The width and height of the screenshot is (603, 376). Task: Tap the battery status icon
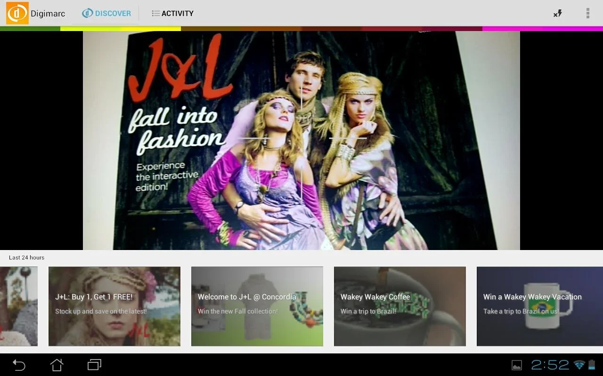coord(592,365)
